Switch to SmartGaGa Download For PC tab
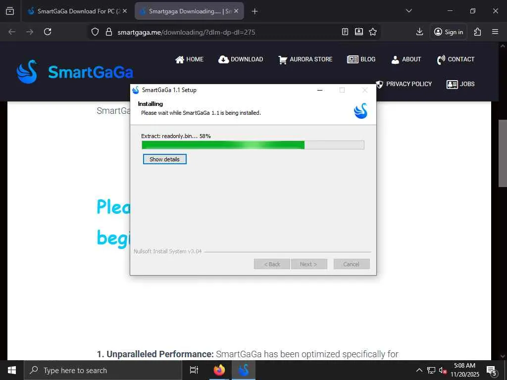Screen dimensions: 507x380 [78, 11]
